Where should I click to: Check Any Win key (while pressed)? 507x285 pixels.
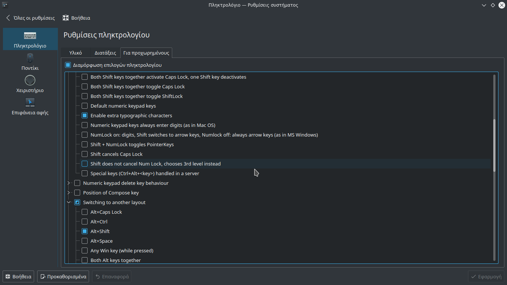pyautogui.click(x=85, y=250)
